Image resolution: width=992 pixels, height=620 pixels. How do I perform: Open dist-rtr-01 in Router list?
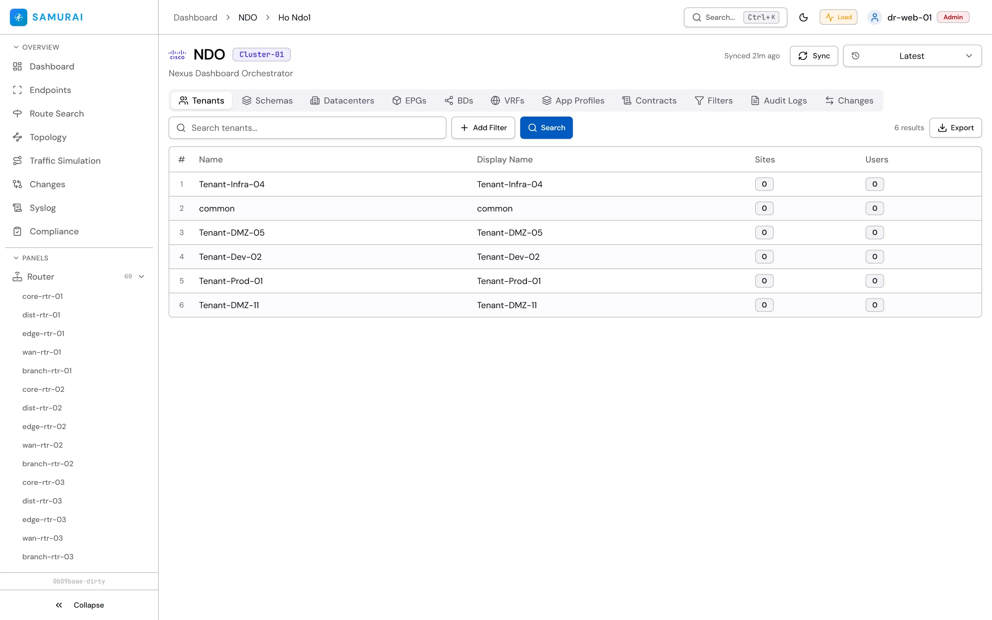[42, 315]
